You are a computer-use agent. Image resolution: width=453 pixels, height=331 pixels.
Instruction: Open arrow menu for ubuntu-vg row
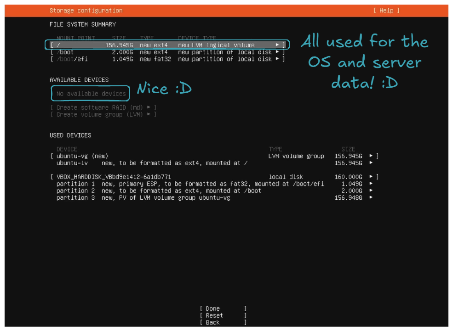pos(371,156)
